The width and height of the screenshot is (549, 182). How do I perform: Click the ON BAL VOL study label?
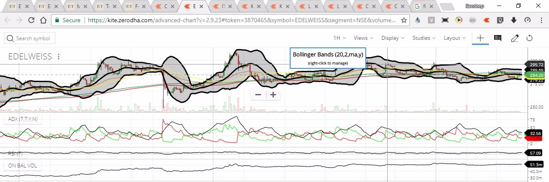point(23,165)
